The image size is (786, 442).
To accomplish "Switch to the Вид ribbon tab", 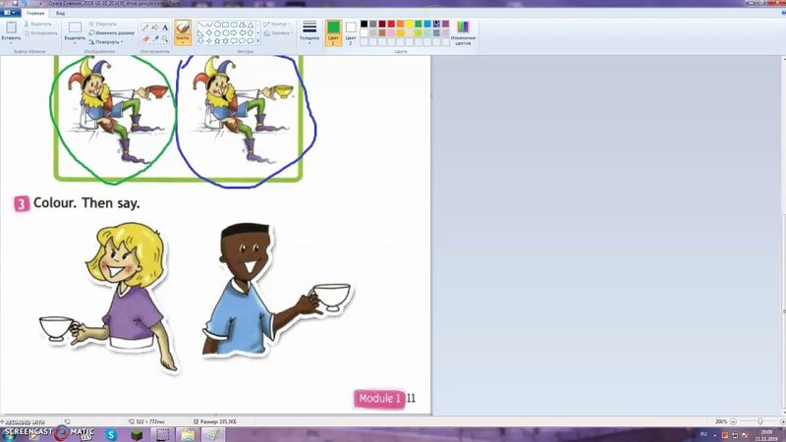I will 60,13.
